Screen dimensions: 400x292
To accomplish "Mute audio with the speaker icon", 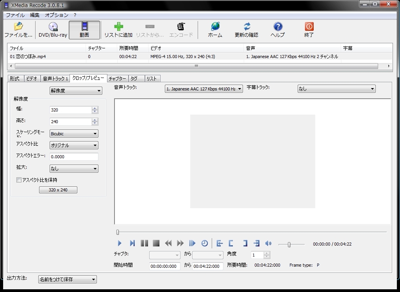I will pos(268,243).
